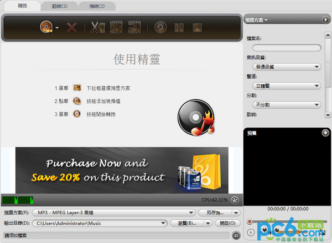332x243 pixels.
Task: Click the CPU:42.31% text
Action: tap(215, 200)
